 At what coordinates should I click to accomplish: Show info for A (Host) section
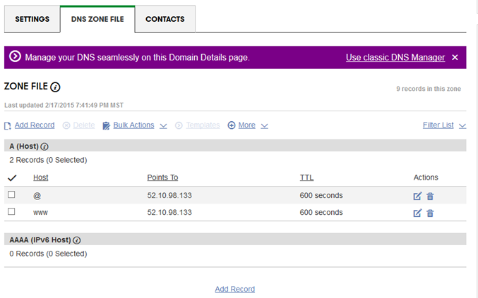44,147
